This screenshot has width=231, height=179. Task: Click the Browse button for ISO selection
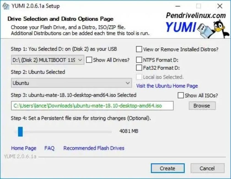[x=202, y=106]
